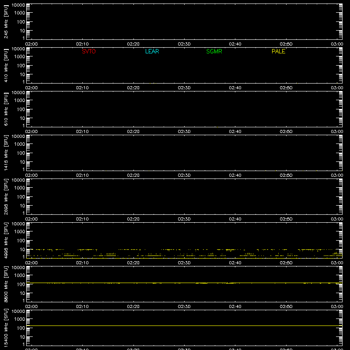Click the 1000 tick on 2695 MHz axis
This screenshot has width=350, height=350.
click(x=20, y=188)
